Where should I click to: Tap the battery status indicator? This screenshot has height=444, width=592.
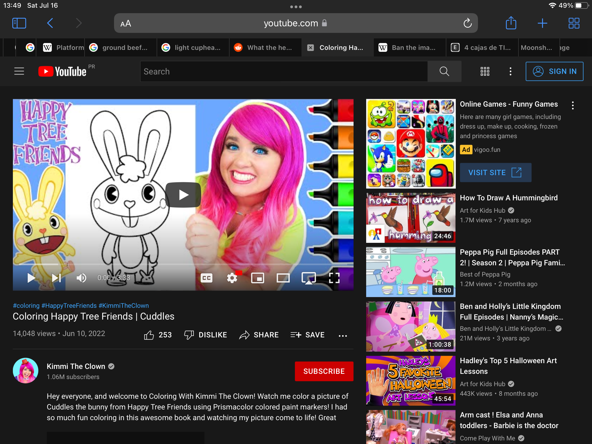[x=582, y=5]
